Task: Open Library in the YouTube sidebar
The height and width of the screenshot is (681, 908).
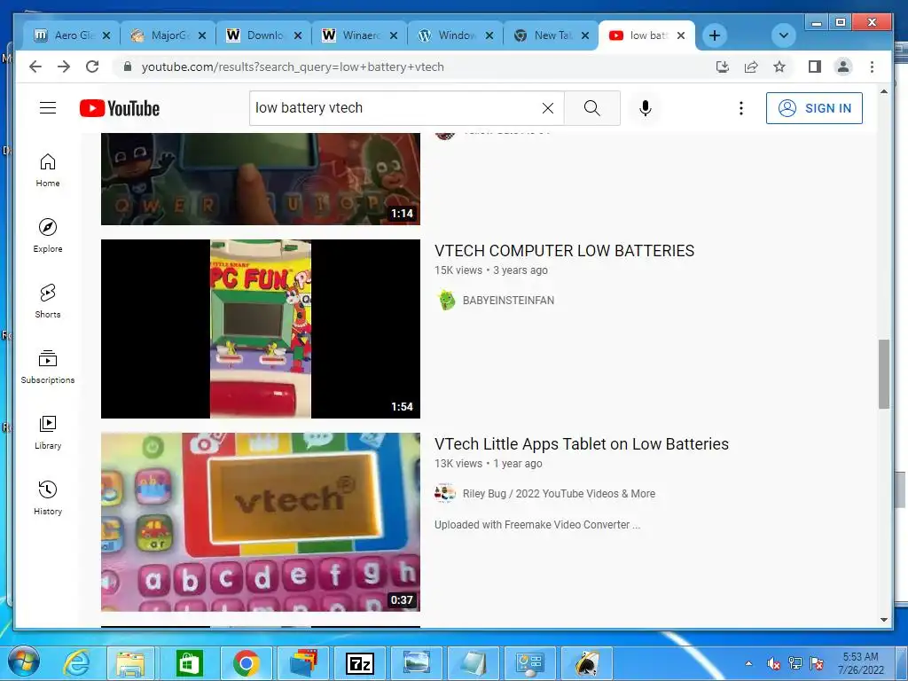Action: coord(48,432)
